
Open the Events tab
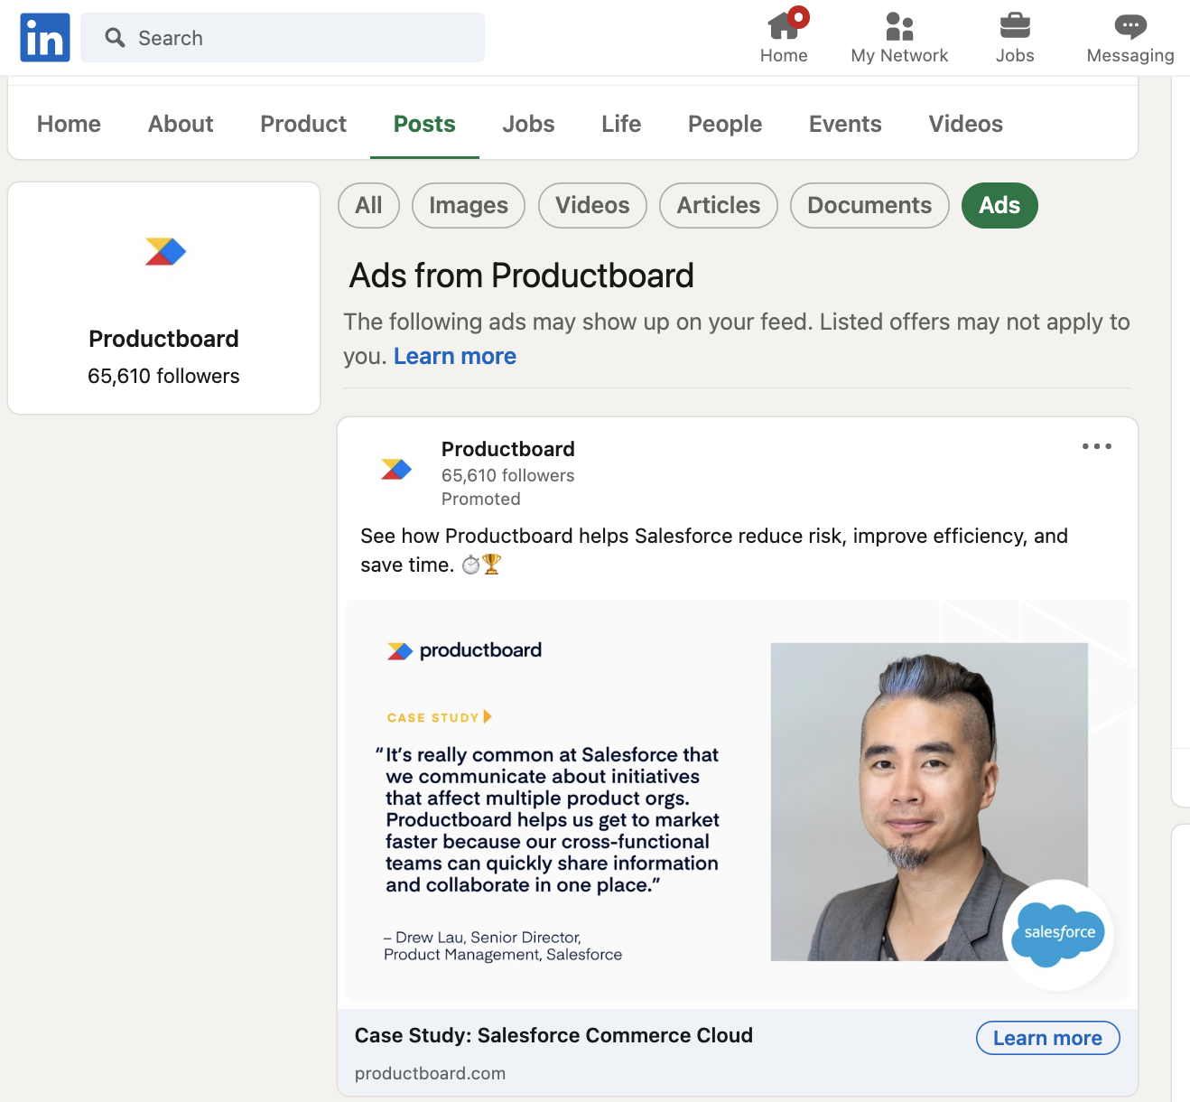tap(844, 124)
